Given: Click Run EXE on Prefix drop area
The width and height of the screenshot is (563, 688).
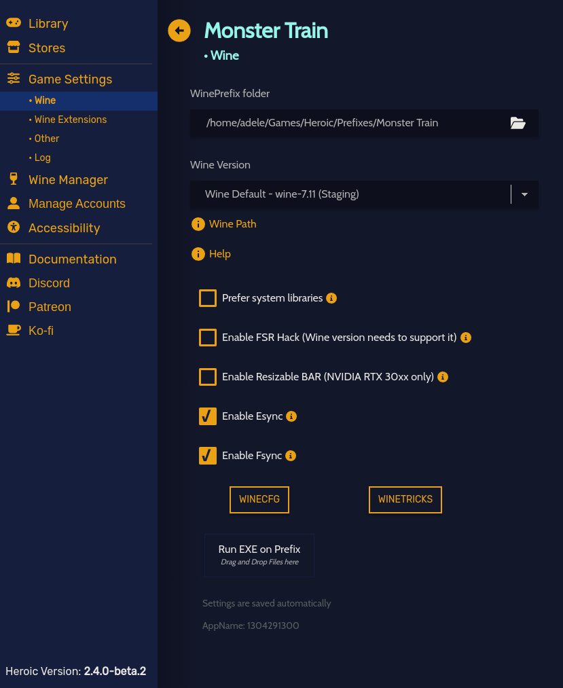Looking at the screenshot, I should [x=259, y=556].
